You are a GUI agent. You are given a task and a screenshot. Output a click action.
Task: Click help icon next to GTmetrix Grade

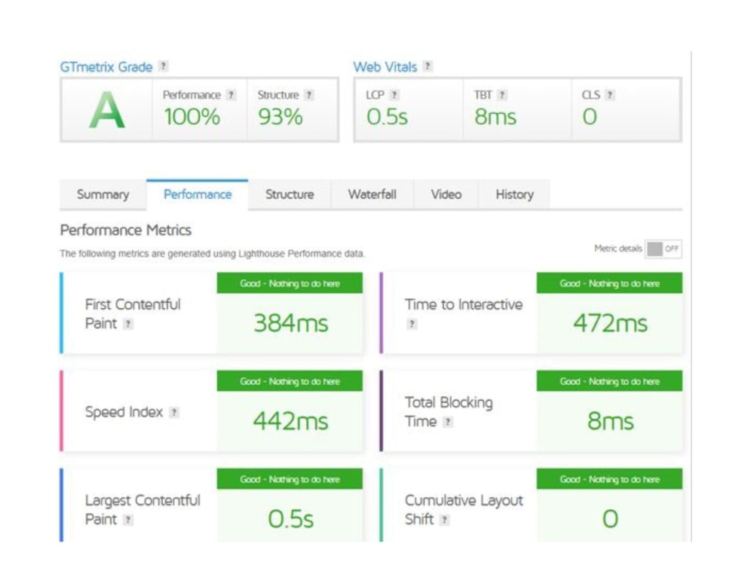point(164,66)
